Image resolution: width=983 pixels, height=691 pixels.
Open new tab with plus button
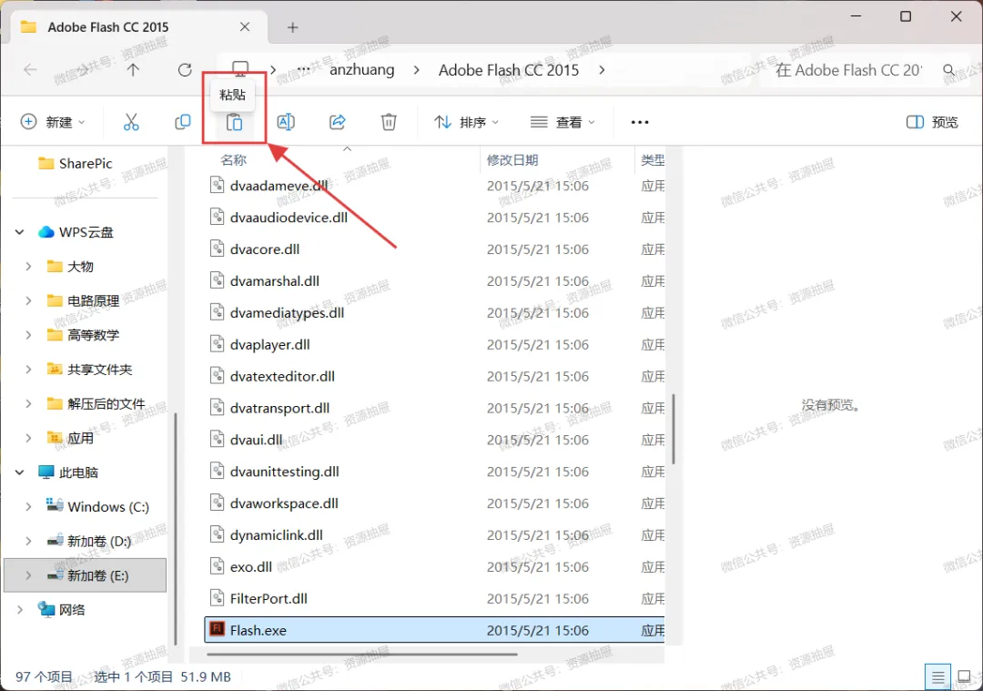tap(292, 27)
